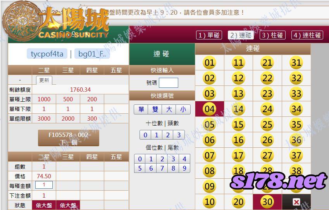Click the remaining balance value 1760.34
This screenshot has height=210, width=329.
point(80,90)
